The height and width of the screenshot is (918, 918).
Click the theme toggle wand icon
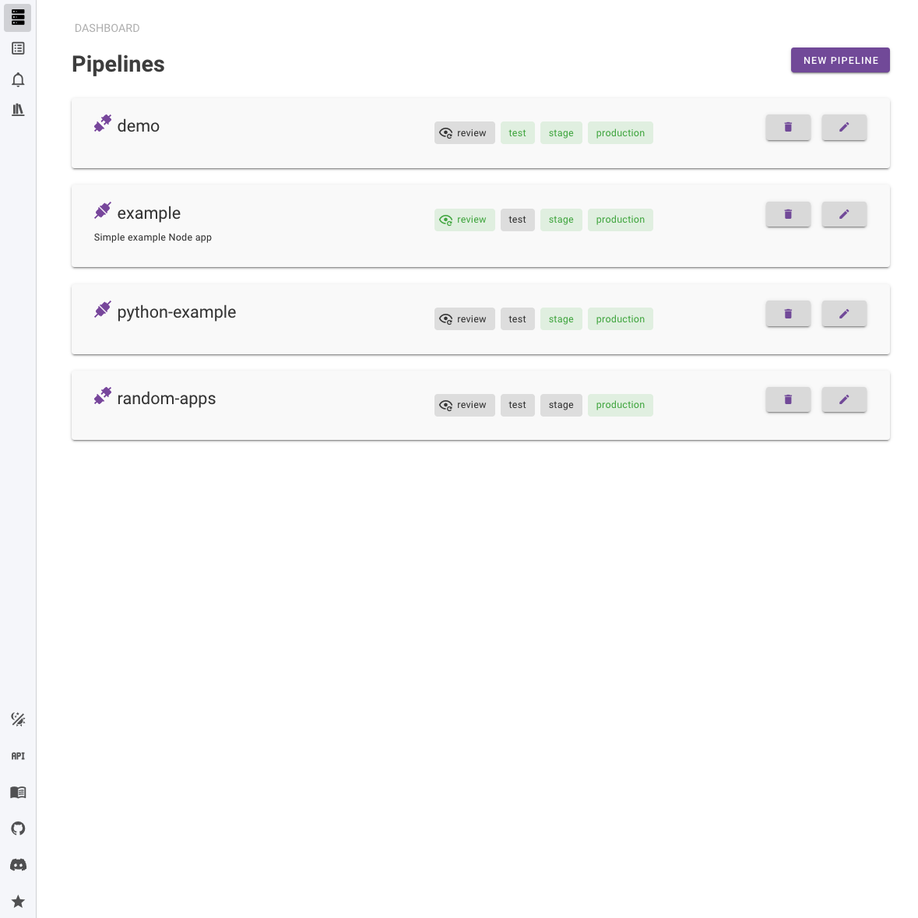(x=18, y=719)
